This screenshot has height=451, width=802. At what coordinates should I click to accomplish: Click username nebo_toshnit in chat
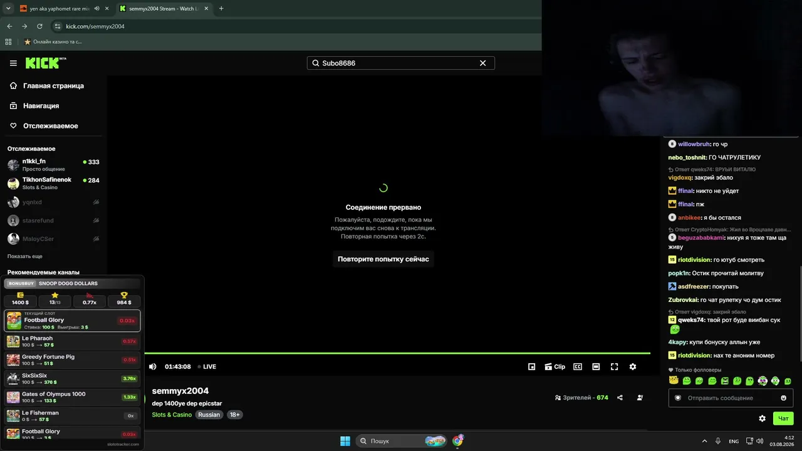[687, 157]
